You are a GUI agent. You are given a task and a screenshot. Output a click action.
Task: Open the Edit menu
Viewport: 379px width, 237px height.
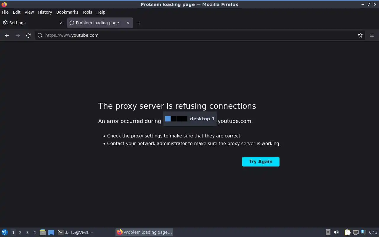[x=17, y=12]
